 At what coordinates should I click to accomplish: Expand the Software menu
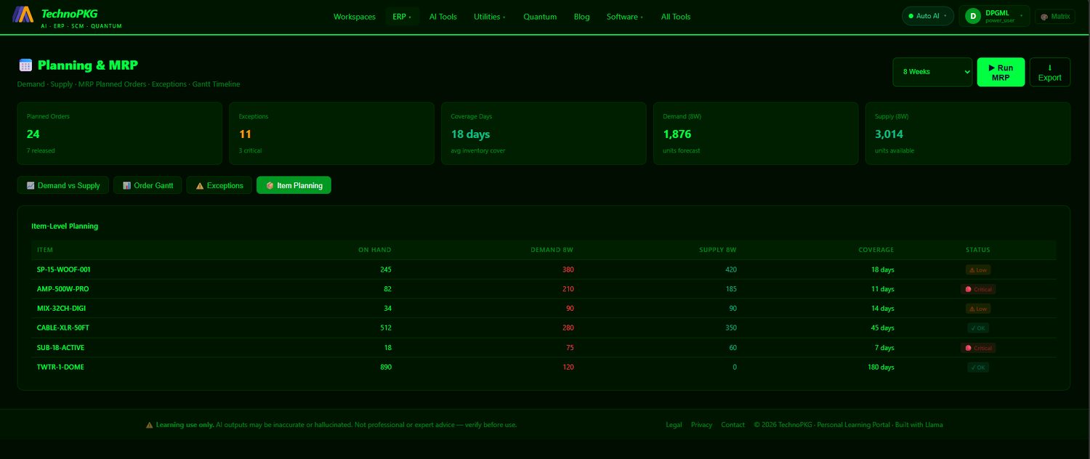click(x=625, y=17)
